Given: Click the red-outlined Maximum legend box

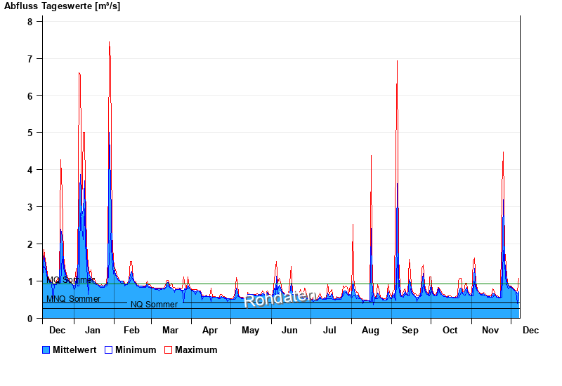Looking at the screenshot, I should click(168, 350).
